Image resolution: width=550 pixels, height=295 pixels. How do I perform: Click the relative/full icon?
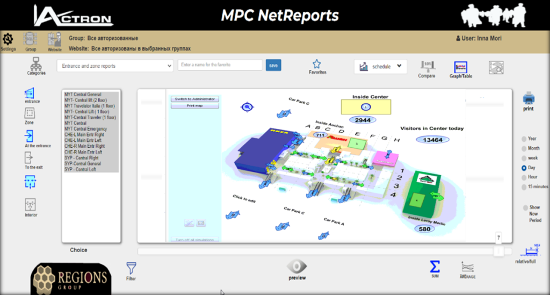(530, 251)
